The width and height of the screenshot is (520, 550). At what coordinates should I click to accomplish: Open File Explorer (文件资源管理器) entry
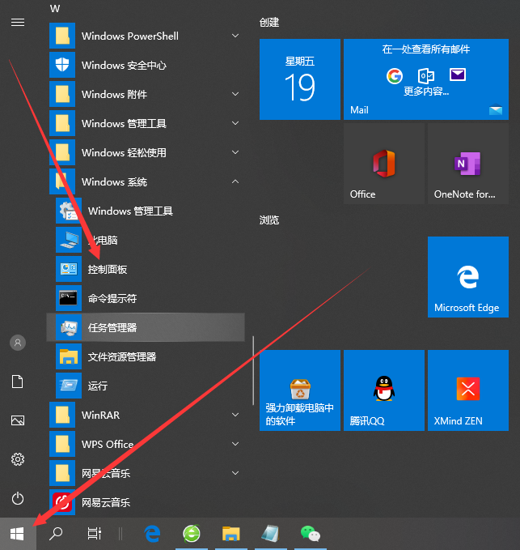[121, 356]
